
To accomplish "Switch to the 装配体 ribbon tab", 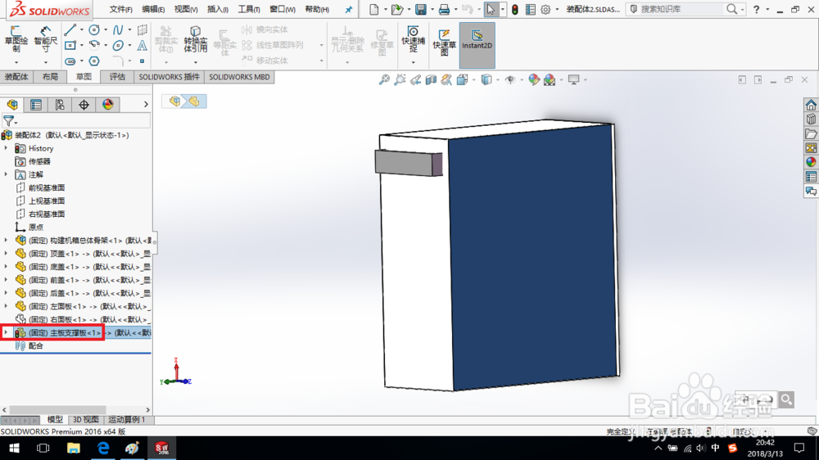I will [x=16, y=77].
